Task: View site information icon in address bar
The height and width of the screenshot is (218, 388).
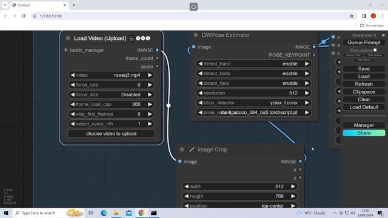Action: tap(35, 16)
